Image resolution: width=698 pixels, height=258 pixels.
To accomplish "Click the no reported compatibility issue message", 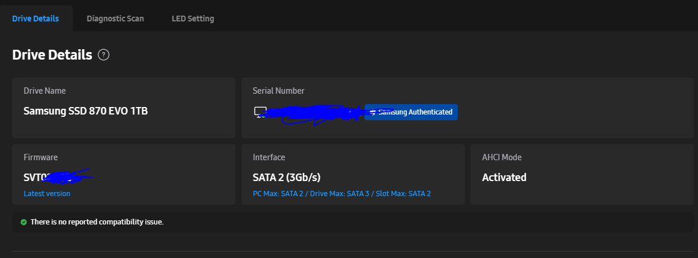I will (97, 222).
